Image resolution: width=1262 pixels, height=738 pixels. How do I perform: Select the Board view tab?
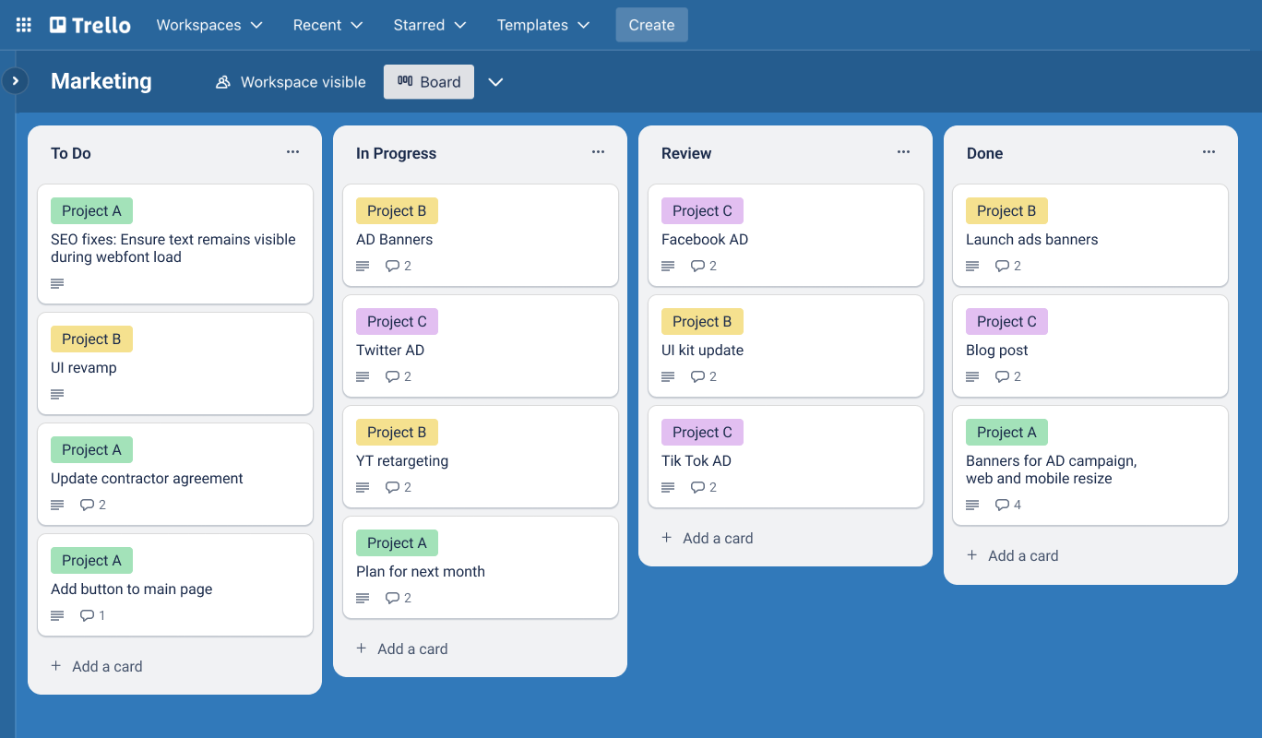coord(429,82)
